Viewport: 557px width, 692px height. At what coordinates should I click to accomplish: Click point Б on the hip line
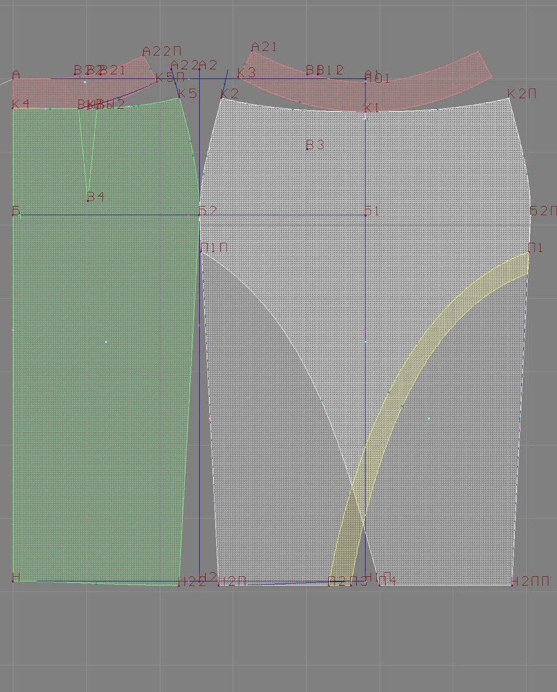click(x=13, y=215)
